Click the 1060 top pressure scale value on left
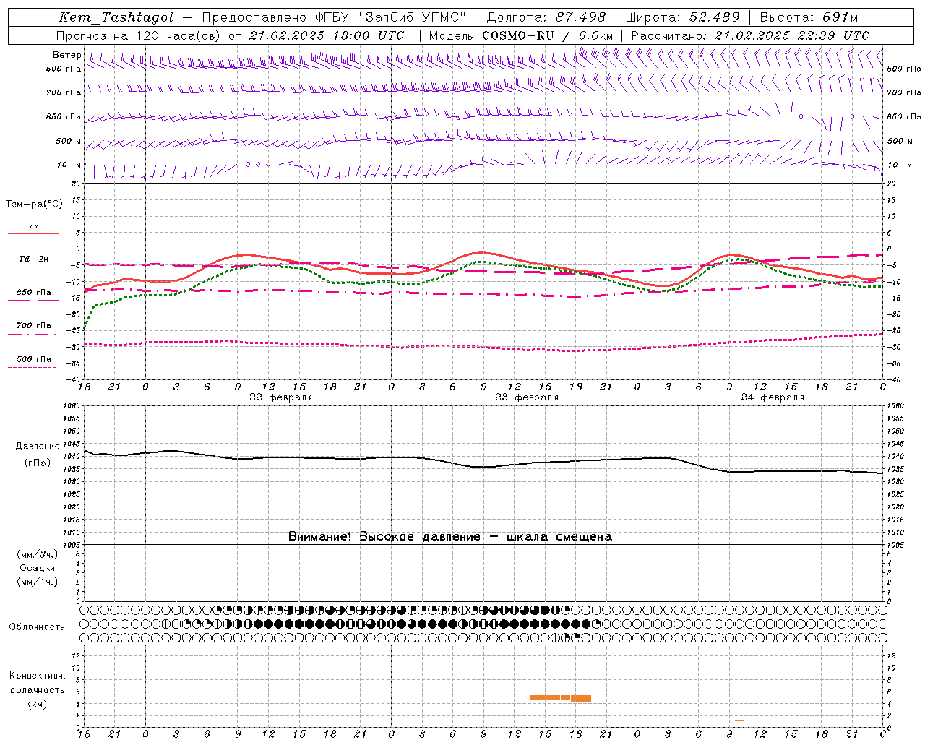This screenshot has width=925, height=740. tap(72, 406)
